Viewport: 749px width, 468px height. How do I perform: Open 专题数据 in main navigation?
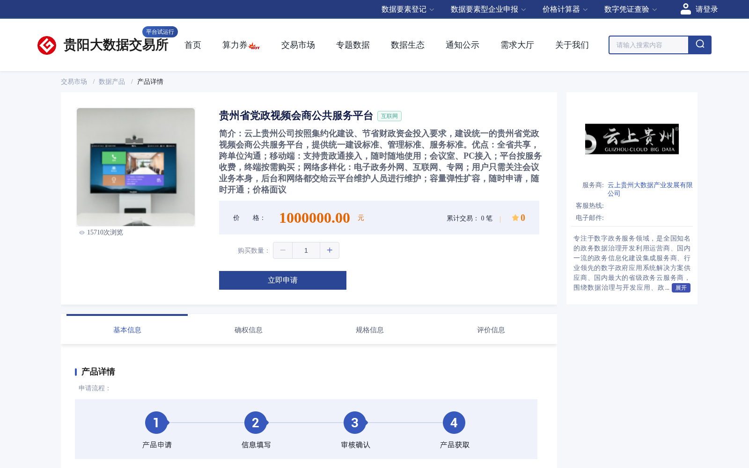[353, 45]
